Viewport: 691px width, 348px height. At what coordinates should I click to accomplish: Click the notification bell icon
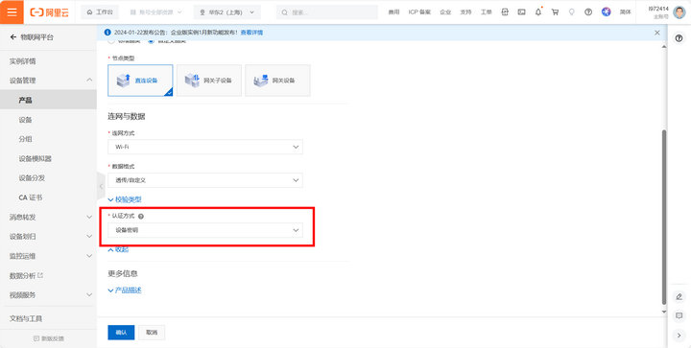pos(538,12)
